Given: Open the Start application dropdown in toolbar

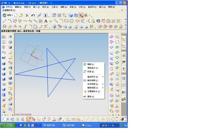Looking at the screenshot, I should [8, 15].
